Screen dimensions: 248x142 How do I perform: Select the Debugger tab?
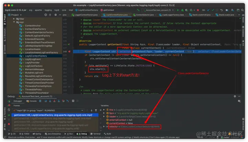(18, 101)
